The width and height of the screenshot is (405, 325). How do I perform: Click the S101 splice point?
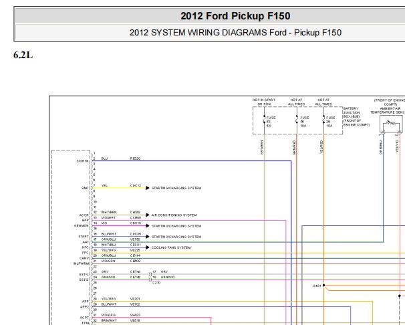324,286
